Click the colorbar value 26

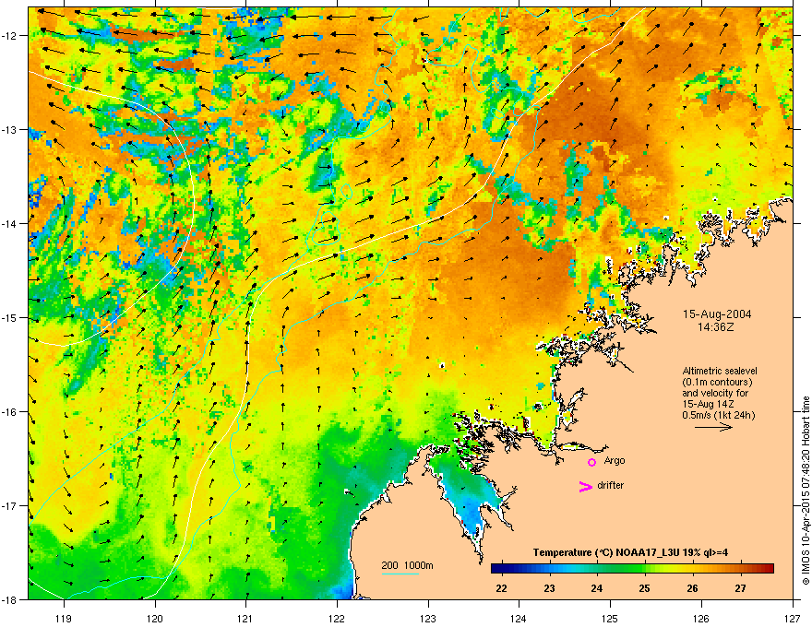pos(692,588)
